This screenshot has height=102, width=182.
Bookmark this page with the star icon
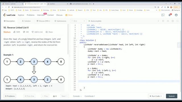pos(158,7)
